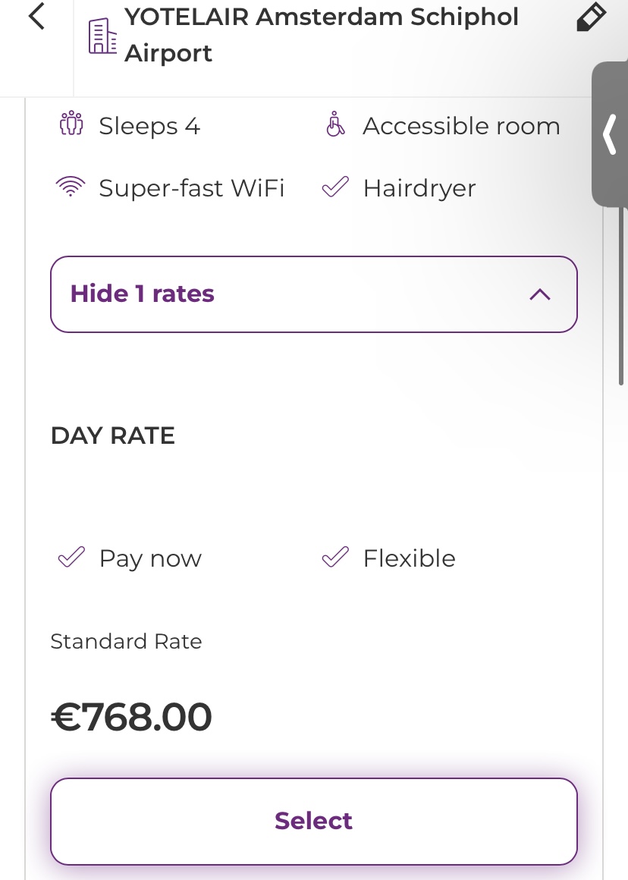Tap the Sleeps 4 people icon
This screenshot has height=880, width=628.
pyautogui.click(x=71, y=124)
